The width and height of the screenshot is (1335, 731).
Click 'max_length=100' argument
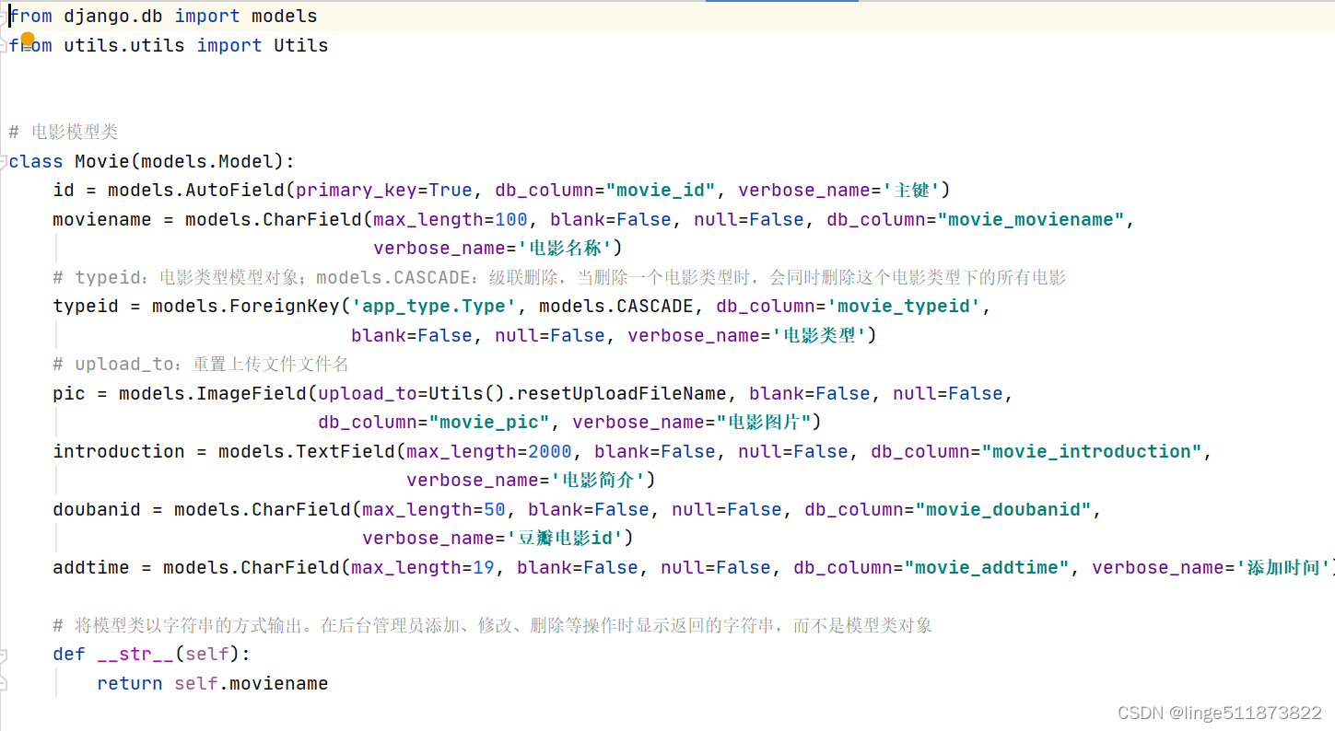pyautogui.click(x=451, y=219)
